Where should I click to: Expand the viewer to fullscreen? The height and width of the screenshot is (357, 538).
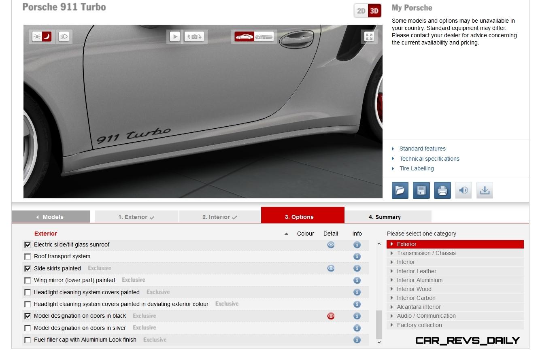pos(369,36)
